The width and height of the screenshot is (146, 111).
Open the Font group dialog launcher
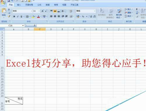[47, 21]
